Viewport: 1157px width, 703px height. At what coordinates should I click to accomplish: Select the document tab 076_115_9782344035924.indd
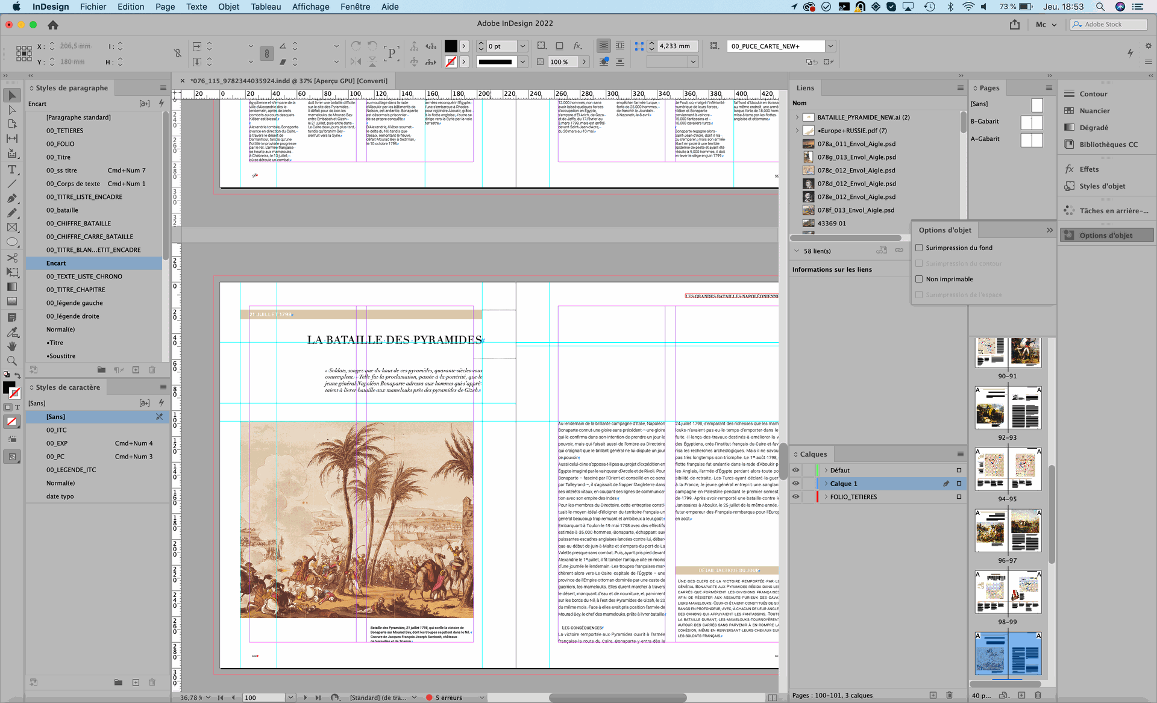coord(289,81)
